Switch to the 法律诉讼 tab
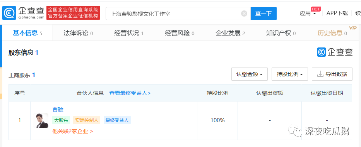Screen dimensions: 361x147 (x=78, y=33)
